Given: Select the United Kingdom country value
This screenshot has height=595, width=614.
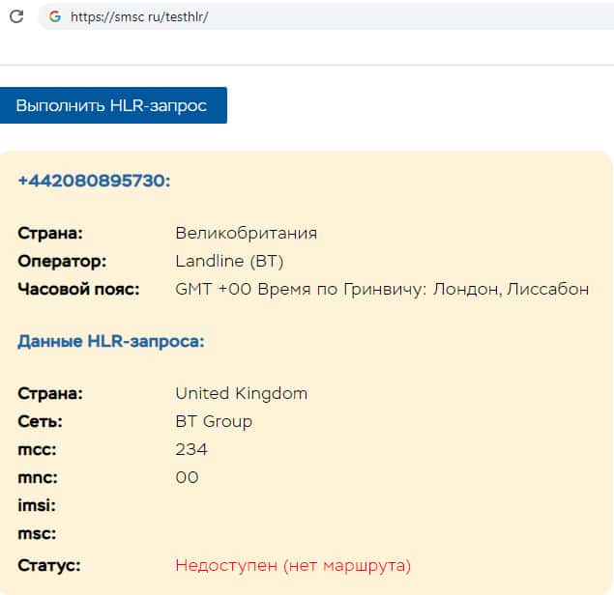Looking at the screenshot, I should click(x=242, y=393).
